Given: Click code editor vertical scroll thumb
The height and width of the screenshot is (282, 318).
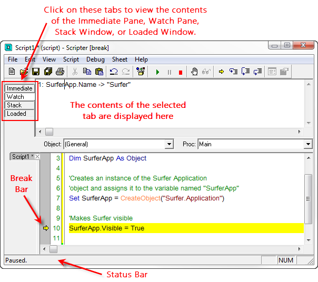Looking at the screenshot, I should [309, 199].
